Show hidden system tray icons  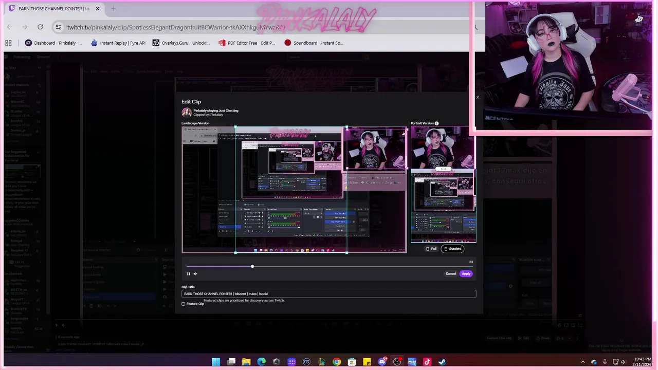coord(583,362)
